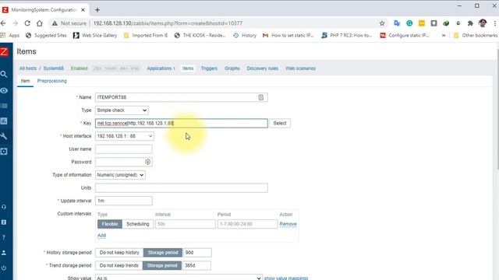
Task: Open Chrome three-dot menu
Action: coord(495,23)
